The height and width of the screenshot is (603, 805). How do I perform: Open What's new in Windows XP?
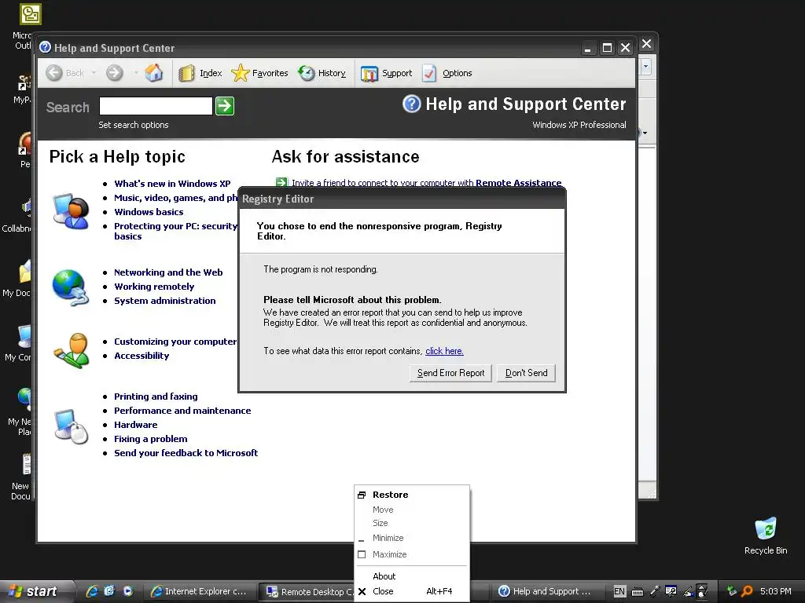(x=172, y=184)
